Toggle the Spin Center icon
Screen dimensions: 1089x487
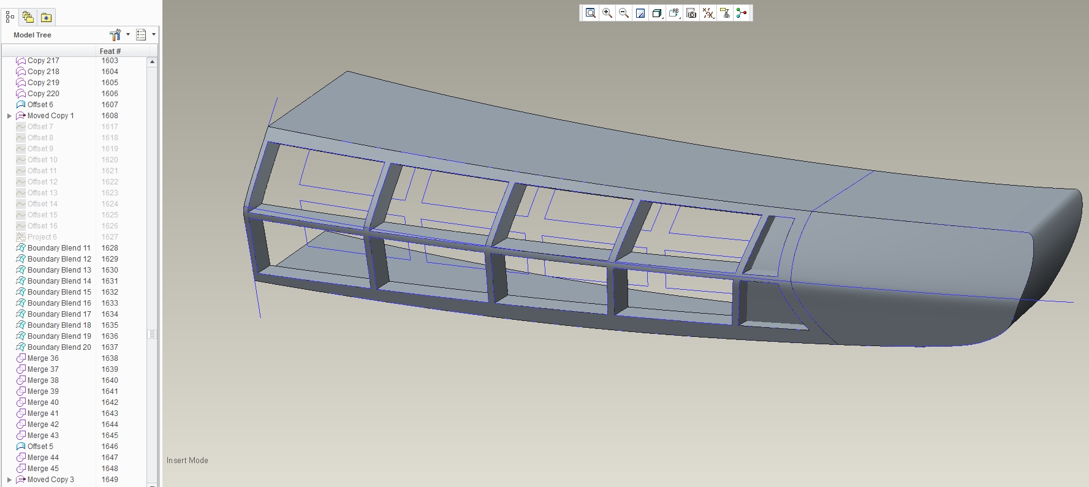coord(742,13)
